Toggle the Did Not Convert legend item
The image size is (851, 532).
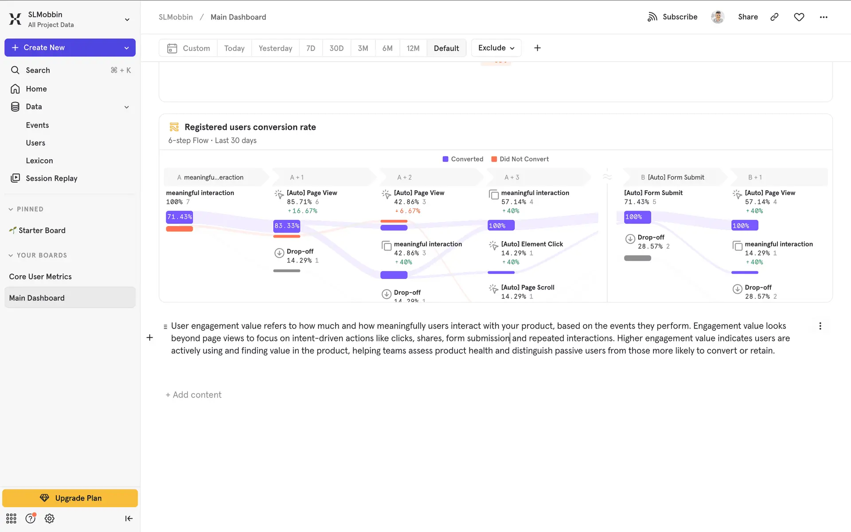point(520,159)
